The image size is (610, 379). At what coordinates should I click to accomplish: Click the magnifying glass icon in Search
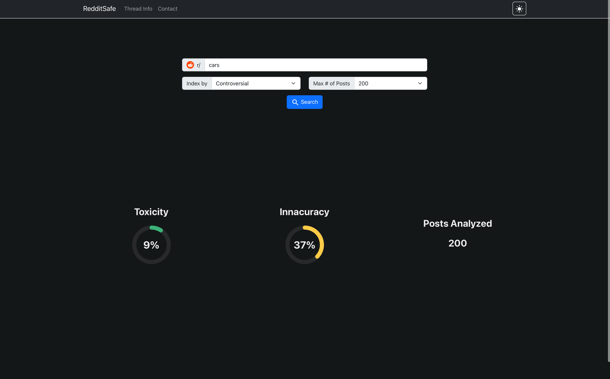[x=295, y=102]
